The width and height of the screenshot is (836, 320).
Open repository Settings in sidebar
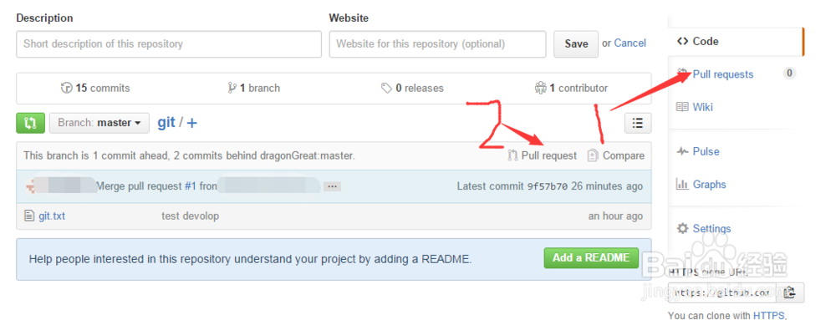click(711, 228)
